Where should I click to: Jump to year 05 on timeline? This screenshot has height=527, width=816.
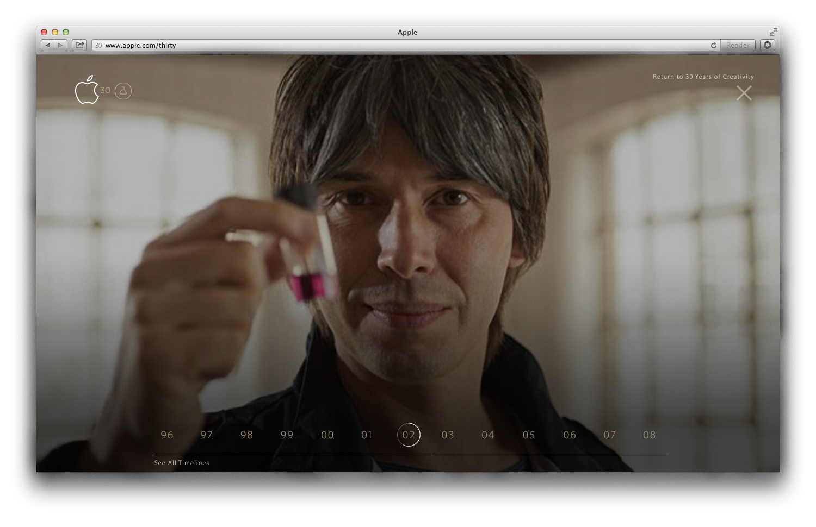coord(529,435)
